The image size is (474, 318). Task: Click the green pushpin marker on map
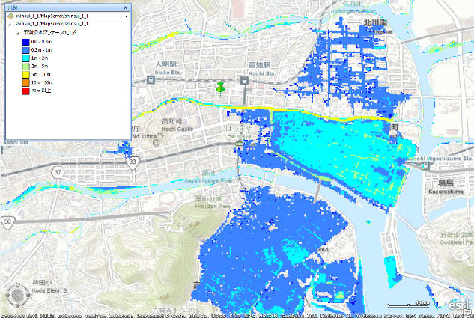point(220,88)
